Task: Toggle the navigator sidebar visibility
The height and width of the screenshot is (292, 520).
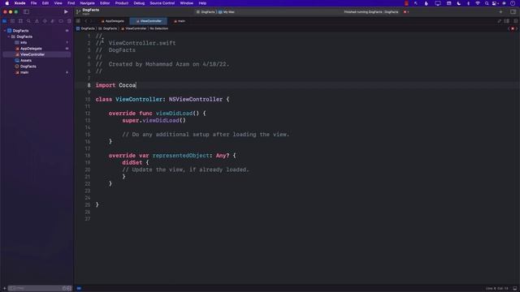Action: (26, 11)
